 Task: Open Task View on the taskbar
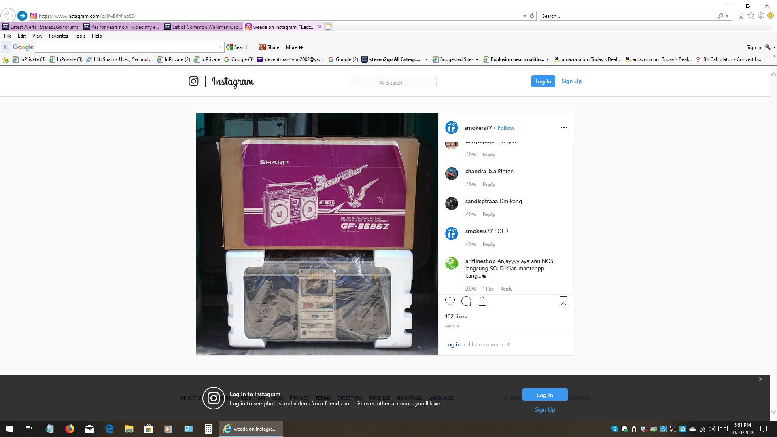pos(29,429)
